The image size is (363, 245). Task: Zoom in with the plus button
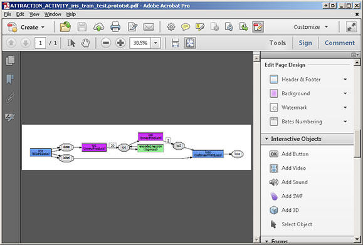click(120, 43)
